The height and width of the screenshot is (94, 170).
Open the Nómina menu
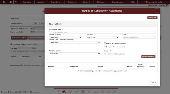click(101, 2)
